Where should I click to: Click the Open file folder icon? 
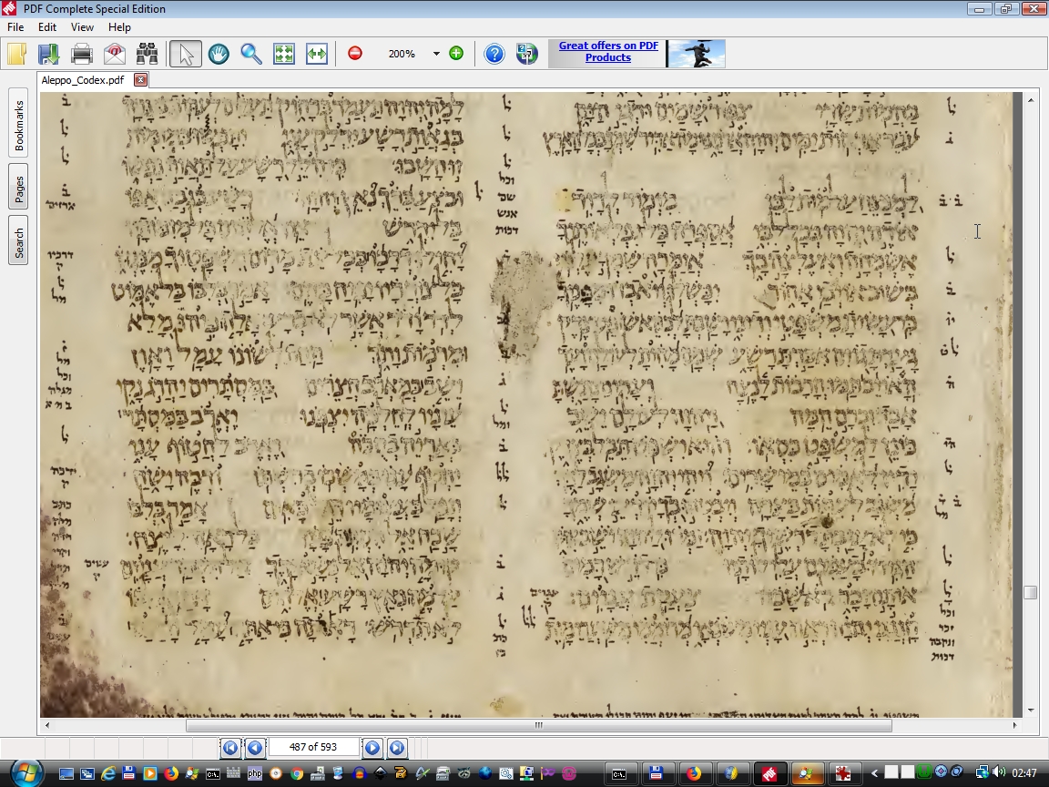pyautogui.click(x=16, y=54)
